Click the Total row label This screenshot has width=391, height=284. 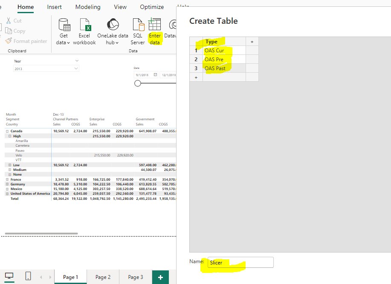[14, 199]
